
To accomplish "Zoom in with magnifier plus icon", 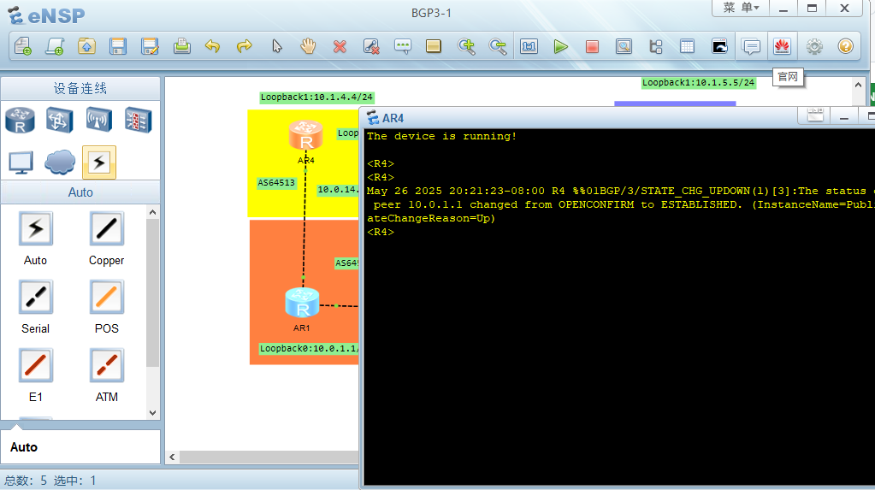I will (466, 46).
